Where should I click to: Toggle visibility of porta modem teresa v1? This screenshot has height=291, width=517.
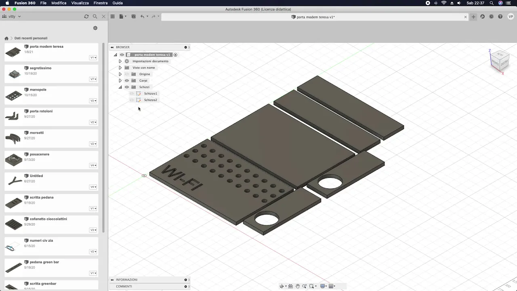[x=122, y=55]
